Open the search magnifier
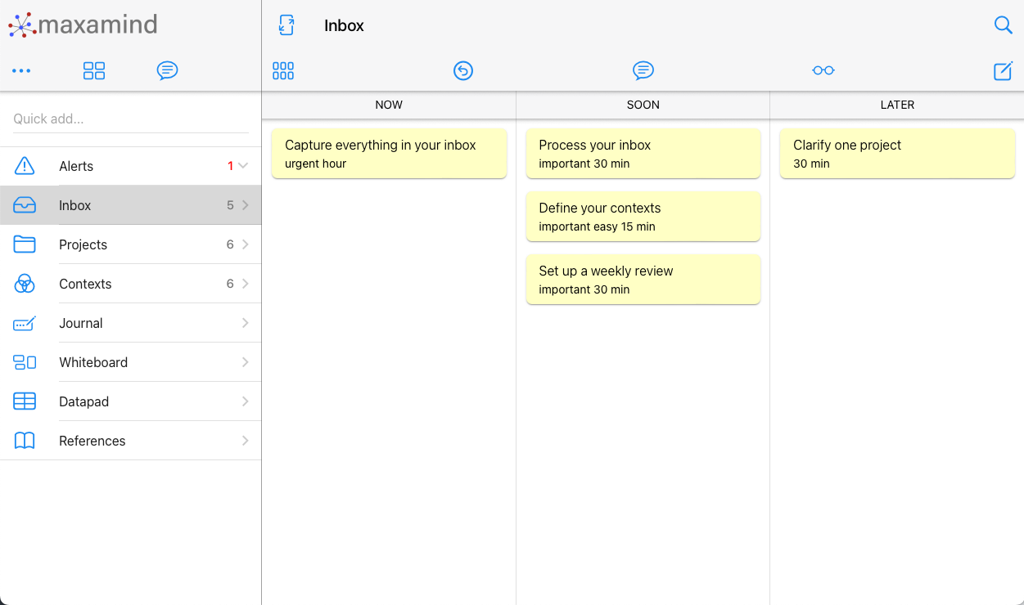 (x=1004, y=25)
